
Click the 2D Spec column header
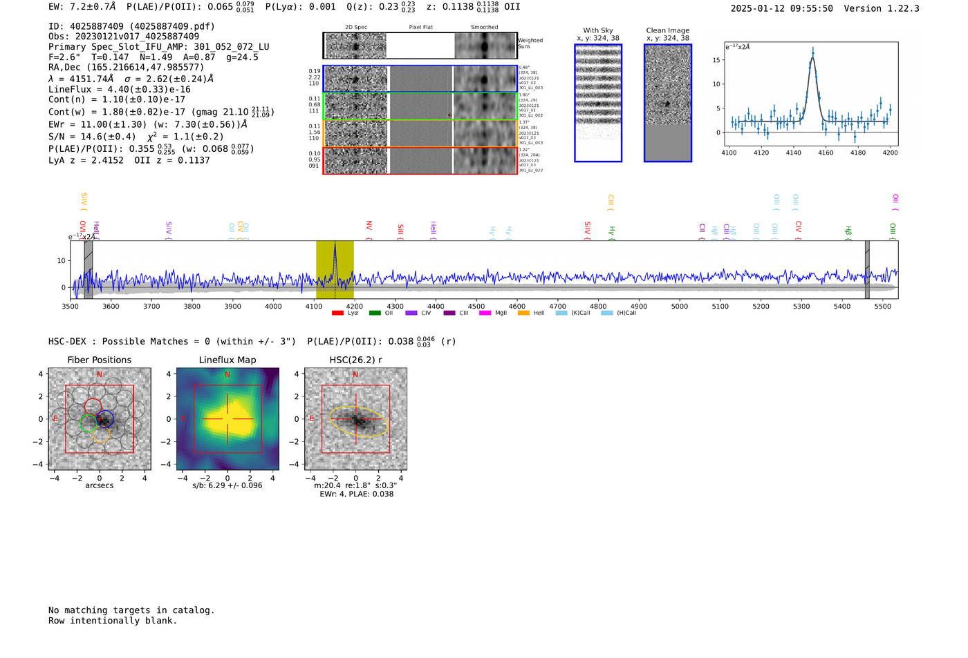click(356, 28)
